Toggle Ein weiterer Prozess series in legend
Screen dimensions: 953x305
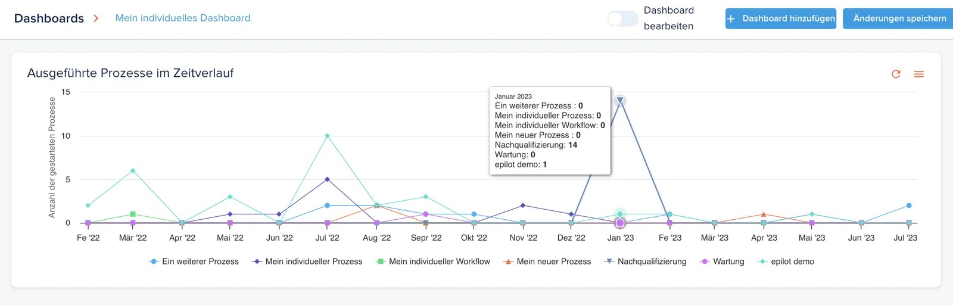194,262
